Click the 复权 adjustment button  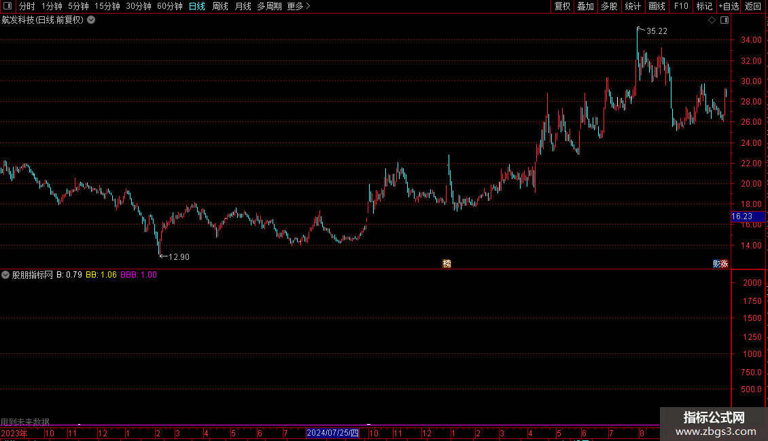[x=562, y=6]
